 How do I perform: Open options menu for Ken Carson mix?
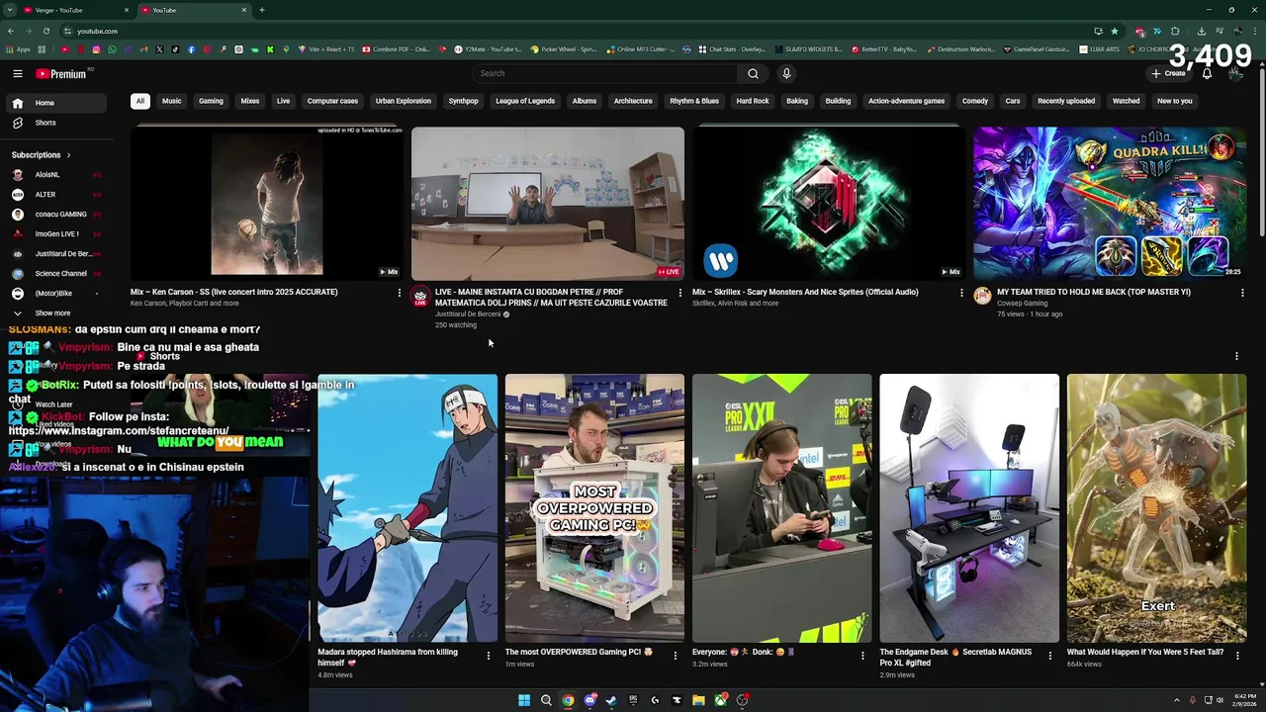(x=400, y=293)
